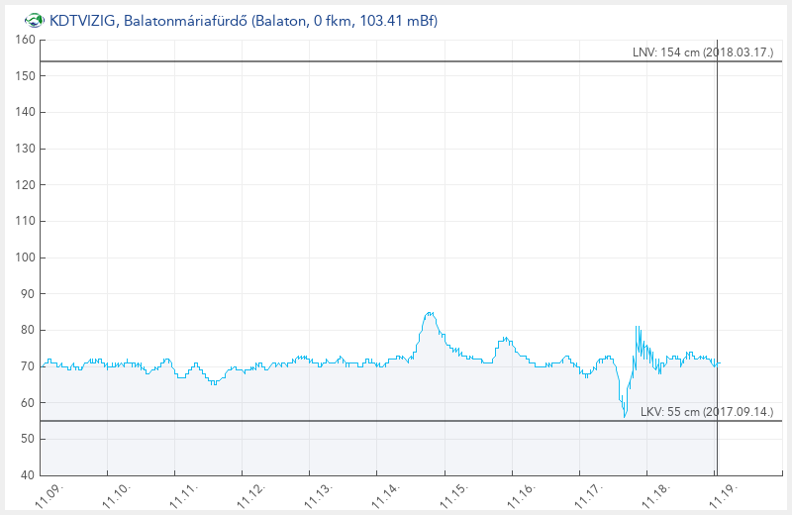Select the 11.09. date on x-axis

click(x=48, y=493)
